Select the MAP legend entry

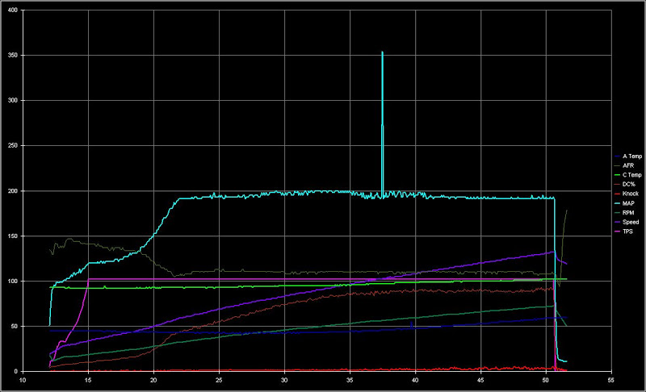(x=624, y=203)
